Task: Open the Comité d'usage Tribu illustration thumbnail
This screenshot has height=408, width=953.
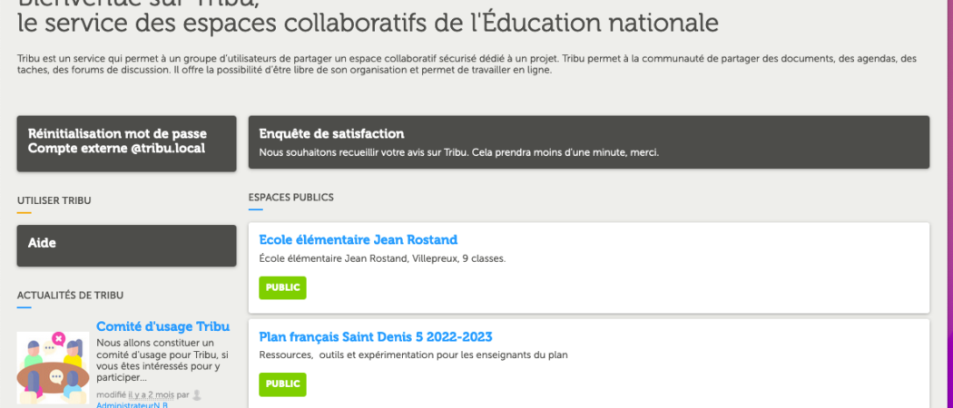Action: tap(53, 367)
